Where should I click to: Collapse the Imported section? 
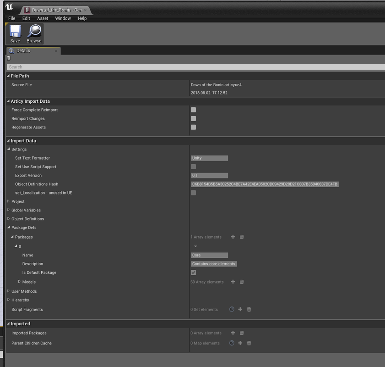(x=8, y=324)
